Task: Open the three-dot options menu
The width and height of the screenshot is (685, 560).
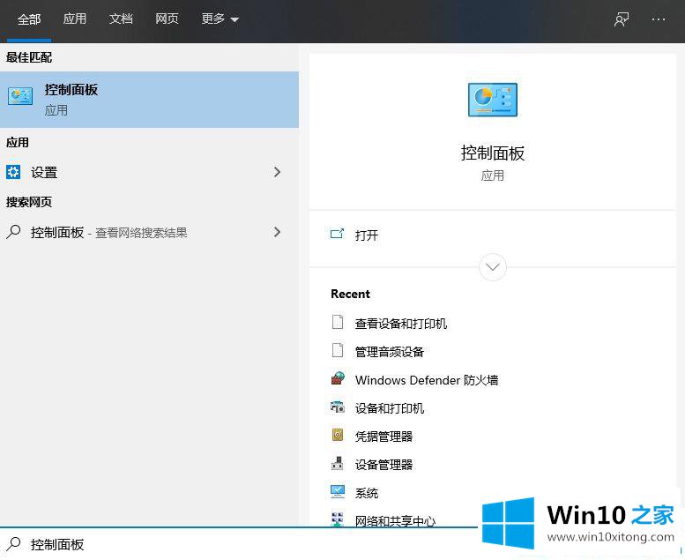Action: click(659, 19)
